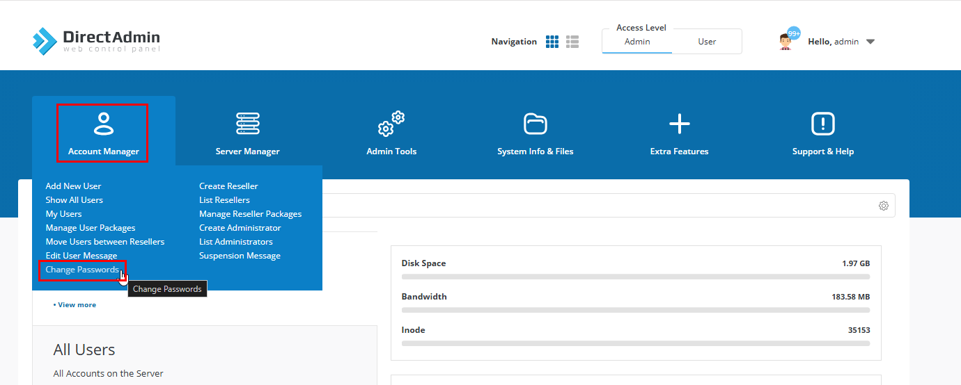961x385 pixels.
Task: Click the 1.97 GB disk value
Action: click(856, 264)
